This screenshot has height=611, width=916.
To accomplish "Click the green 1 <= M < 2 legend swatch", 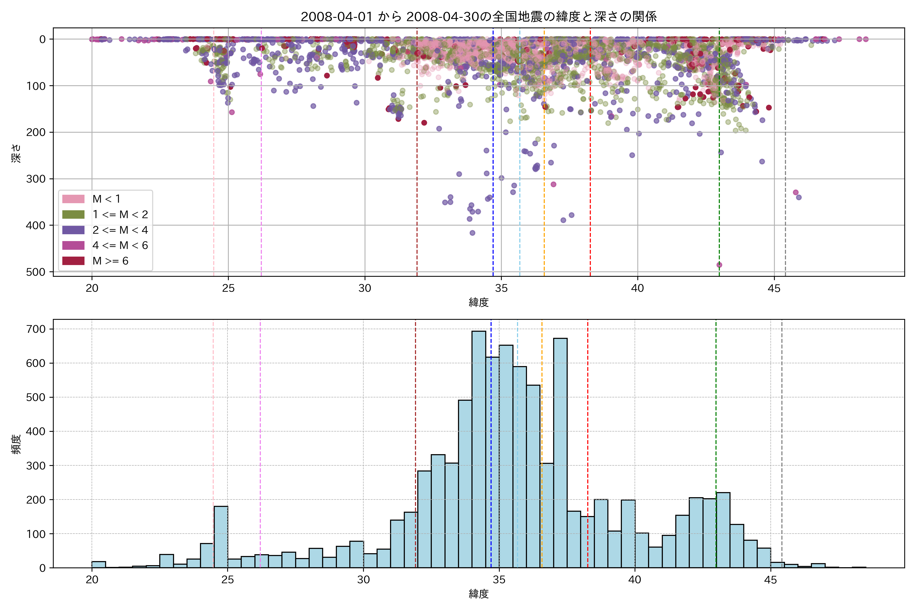I will tap(73, 214).
